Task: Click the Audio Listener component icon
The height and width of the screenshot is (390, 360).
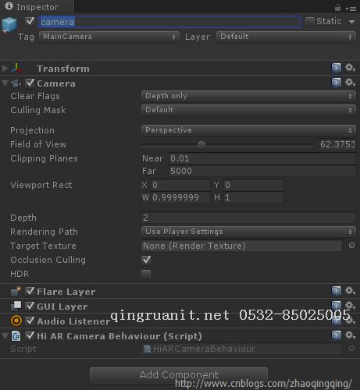Action: click(x=16, y=321)
